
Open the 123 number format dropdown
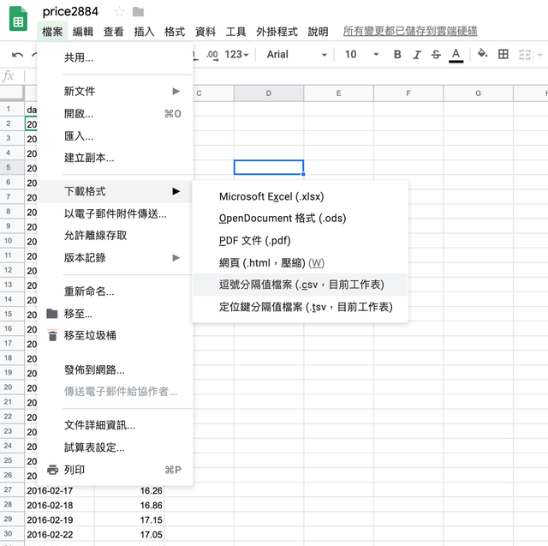coord(236,54)
